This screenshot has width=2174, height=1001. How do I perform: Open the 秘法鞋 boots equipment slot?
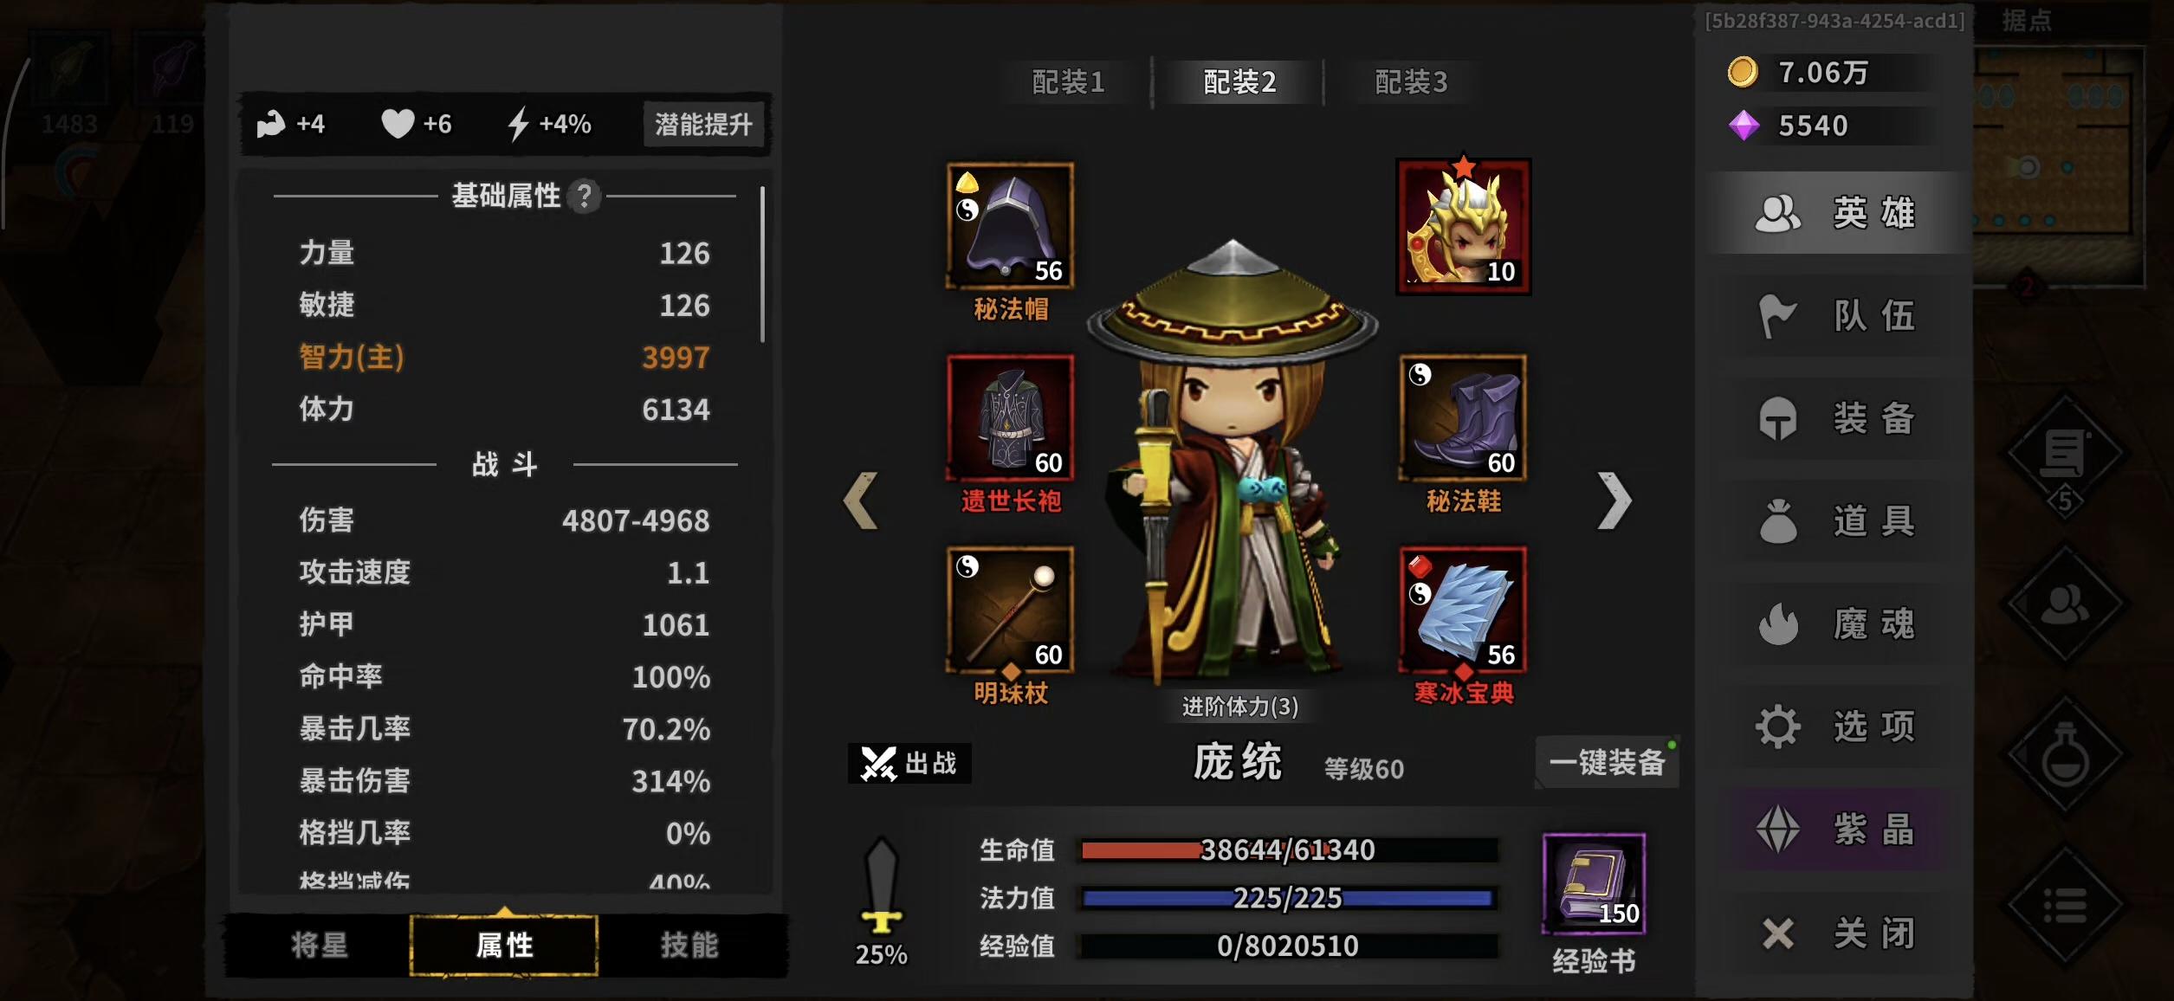[1463, 417]
